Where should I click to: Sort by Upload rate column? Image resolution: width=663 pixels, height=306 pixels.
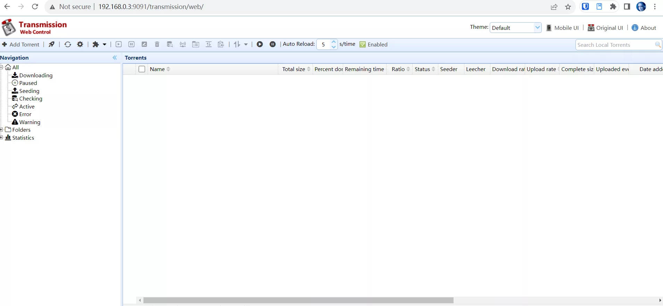(542, 69)
